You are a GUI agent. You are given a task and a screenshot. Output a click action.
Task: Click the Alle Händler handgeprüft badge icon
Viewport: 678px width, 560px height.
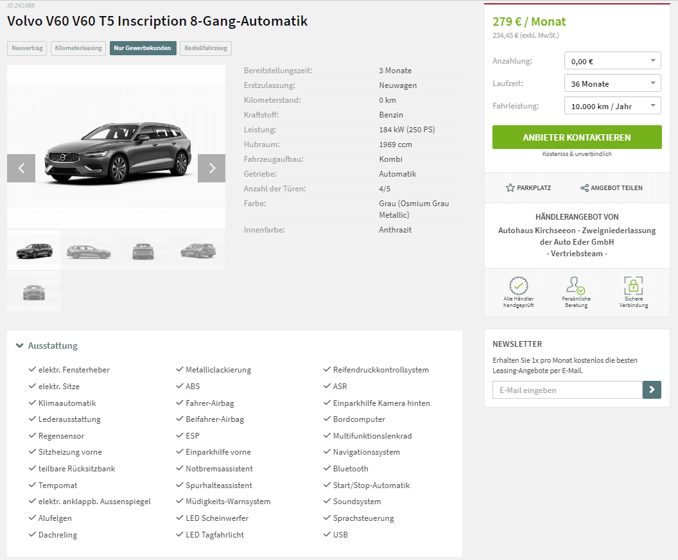pos(518,285)
